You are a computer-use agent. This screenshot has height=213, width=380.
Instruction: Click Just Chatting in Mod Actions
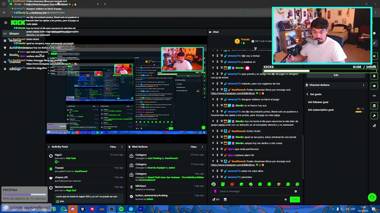[156, 158]
